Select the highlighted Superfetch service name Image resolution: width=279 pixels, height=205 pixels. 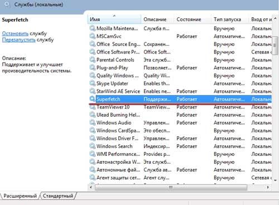(x=108, y=99)
